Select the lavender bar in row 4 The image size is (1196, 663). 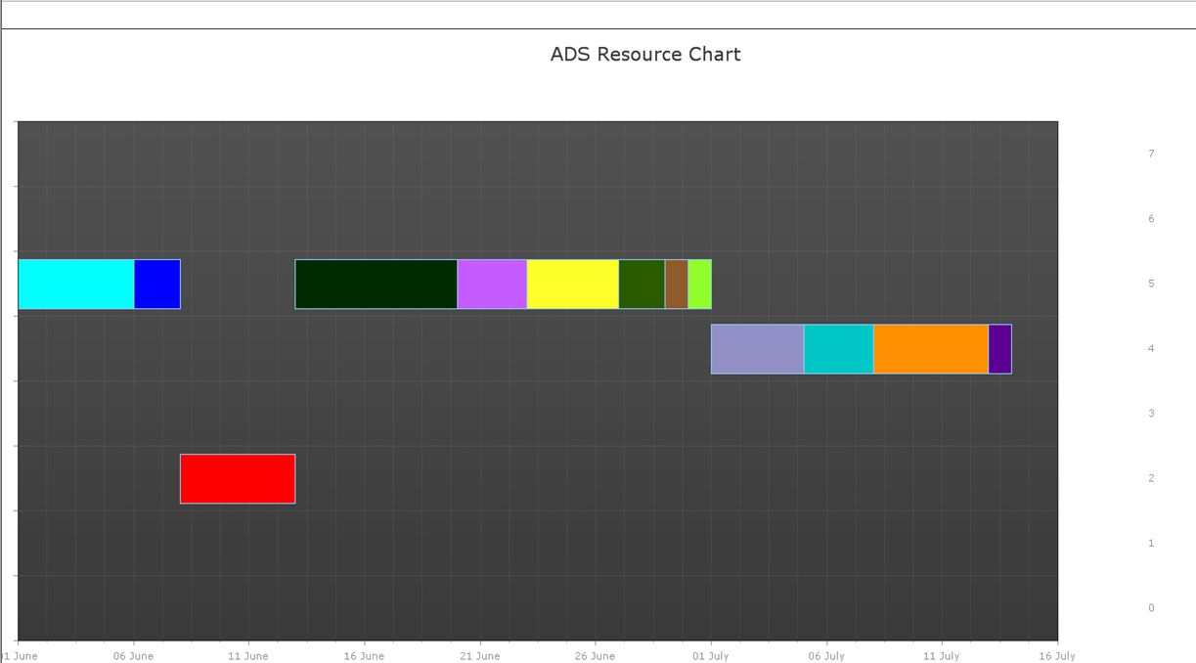coord(758,349)
